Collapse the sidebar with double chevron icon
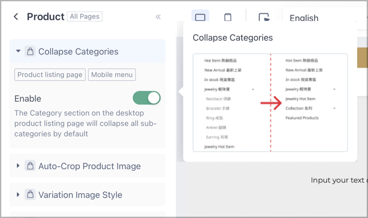The image size is (368, 218). click(x=158, y=17)
